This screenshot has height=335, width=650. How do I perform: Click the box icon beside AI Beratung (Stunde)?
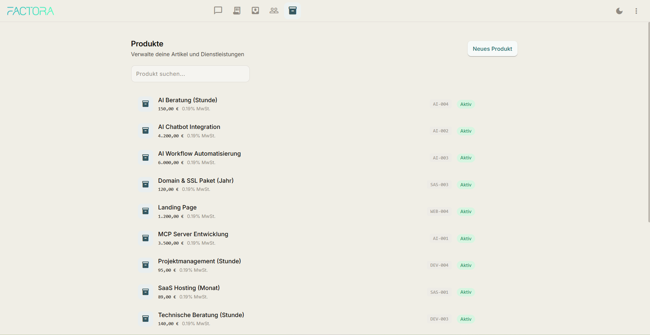[x=145, y=104]
